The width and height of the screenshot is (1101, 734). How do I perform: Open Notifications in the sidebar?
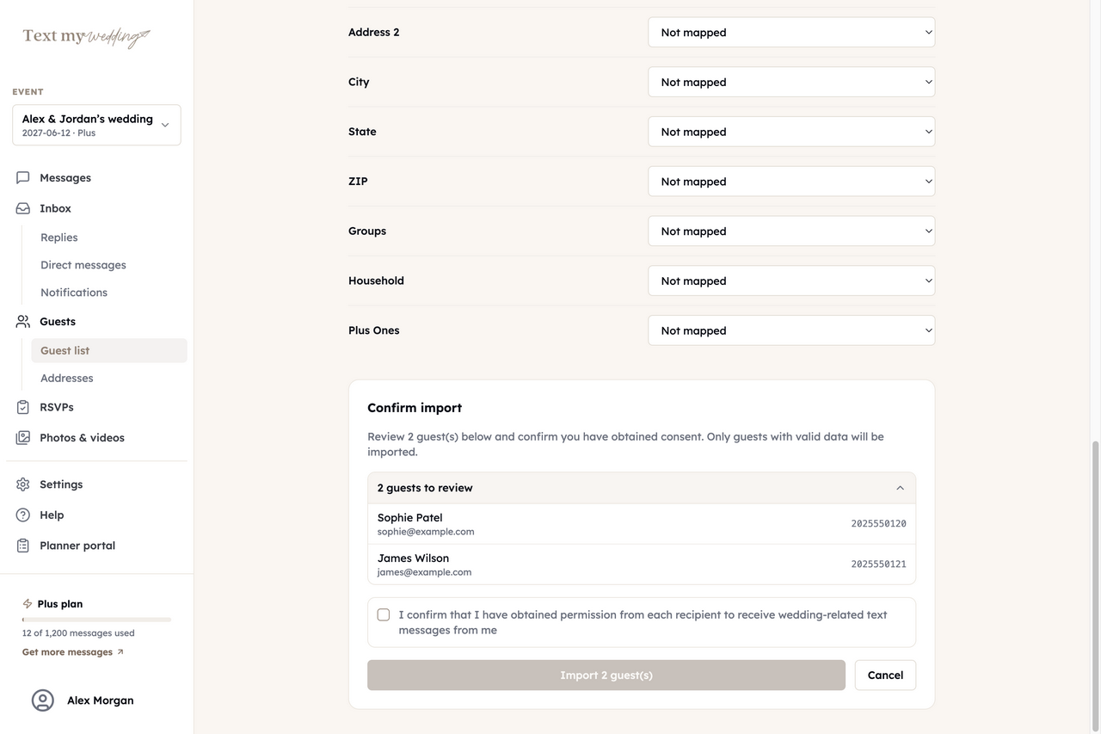tap(74, 293)
